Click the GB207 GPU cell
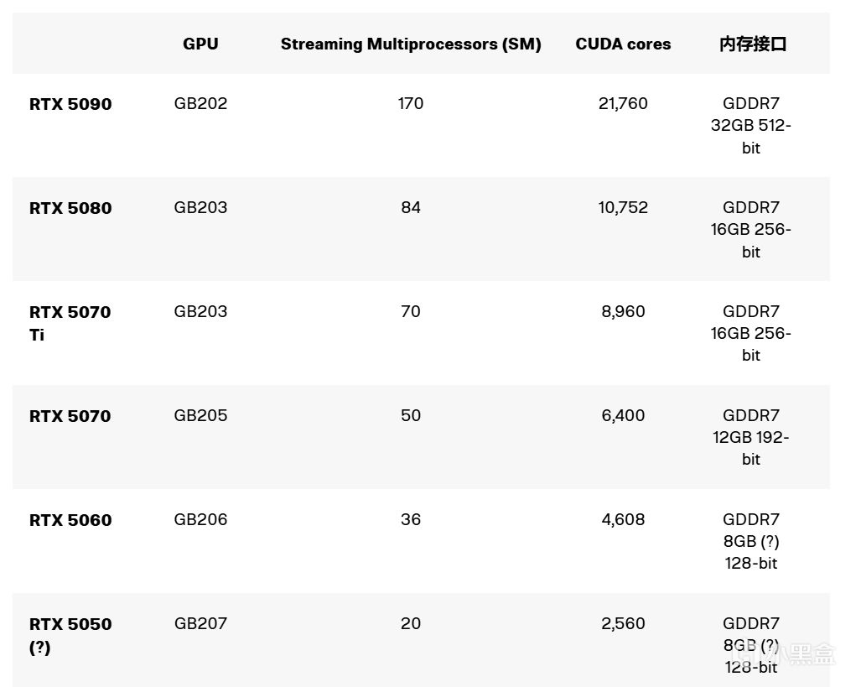 200,623
